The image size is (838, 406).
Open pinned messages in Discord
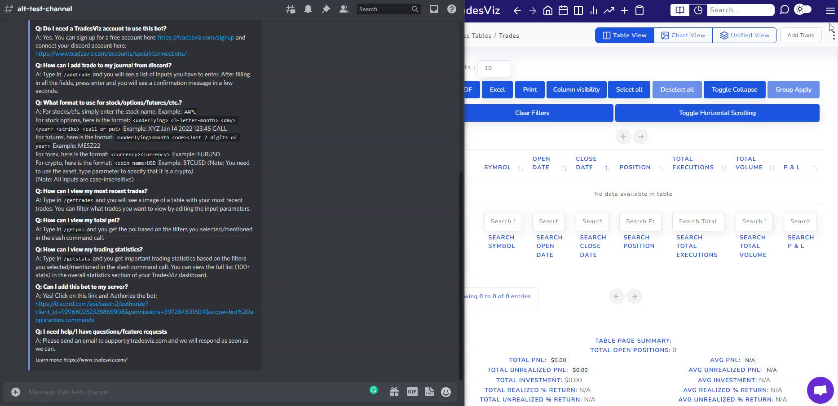point(326,9)
